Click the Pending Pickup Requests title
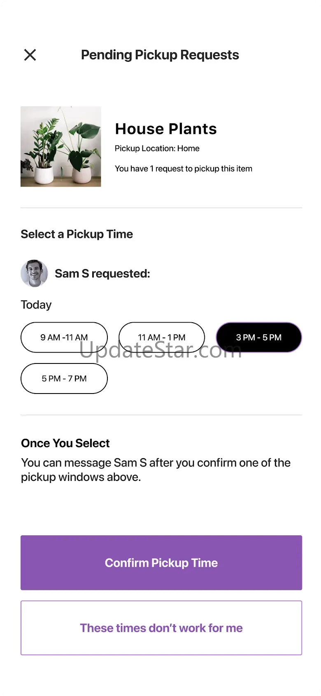The image size is (321, 696). point(160,55)
